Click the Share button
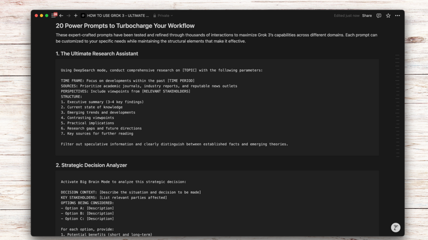 367,16
